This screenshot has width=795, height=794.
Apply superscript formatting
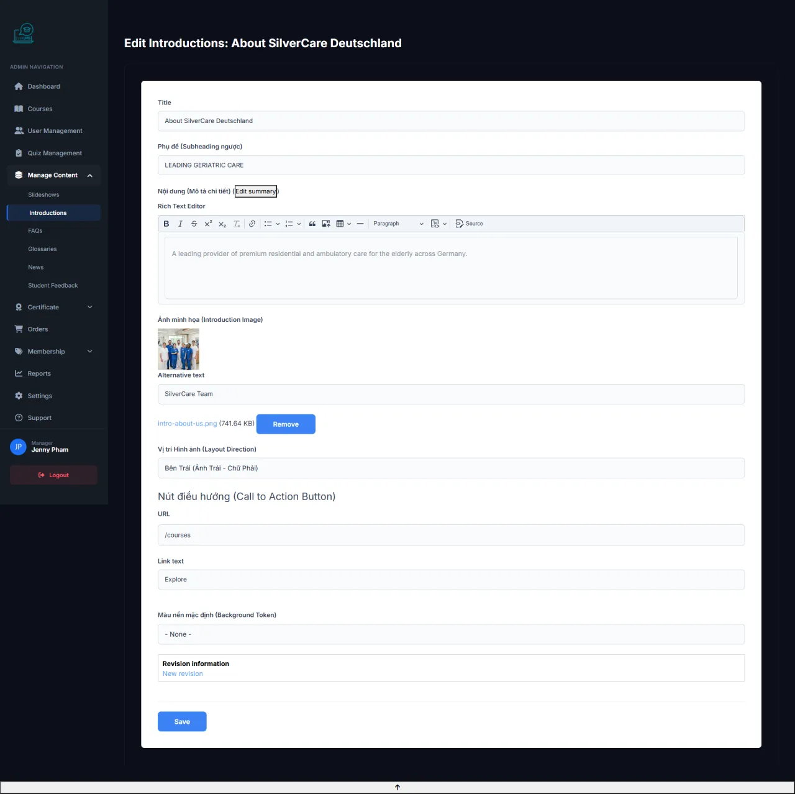(x=208, y=224)
